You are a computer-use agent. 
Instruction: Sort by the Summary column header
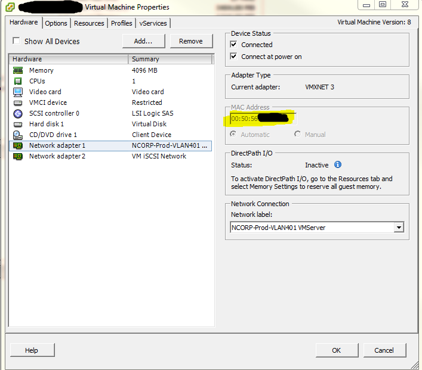point(170,59)
